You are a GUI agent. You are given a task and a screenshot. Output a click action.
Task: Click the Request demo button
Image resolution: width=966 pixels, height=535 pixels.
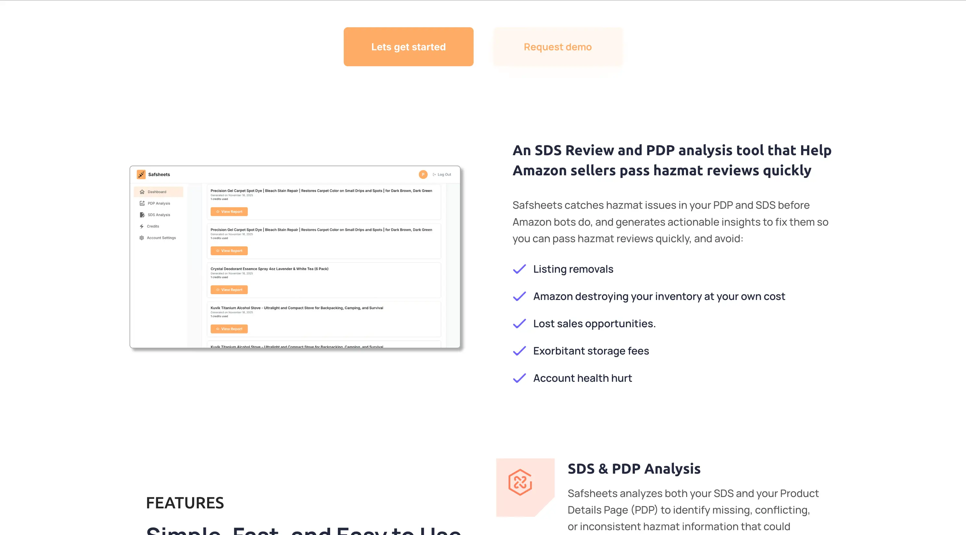pos(557,46)
